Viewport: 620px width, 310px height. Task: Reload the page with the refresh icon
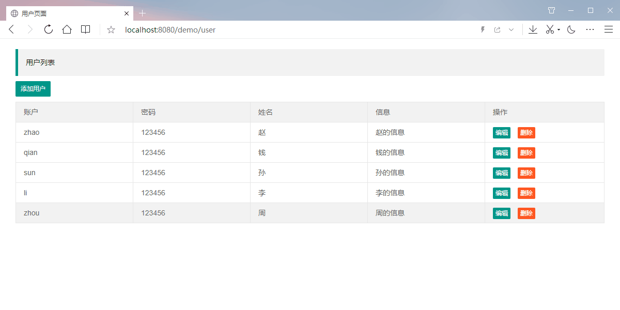click(x=49, y=29)
